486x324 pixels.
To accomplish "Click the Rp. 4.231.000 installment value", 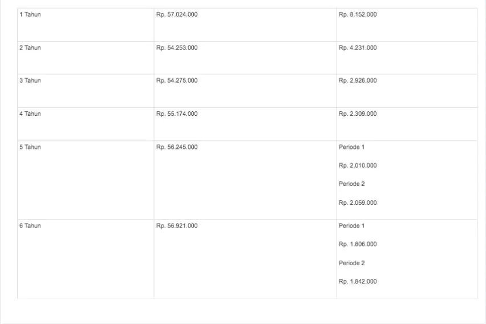I will tap(358, 48).
